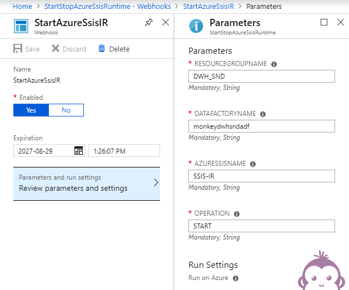Click the Run Settings heading
Screen dimensions: 349x290
coord(213,264)
